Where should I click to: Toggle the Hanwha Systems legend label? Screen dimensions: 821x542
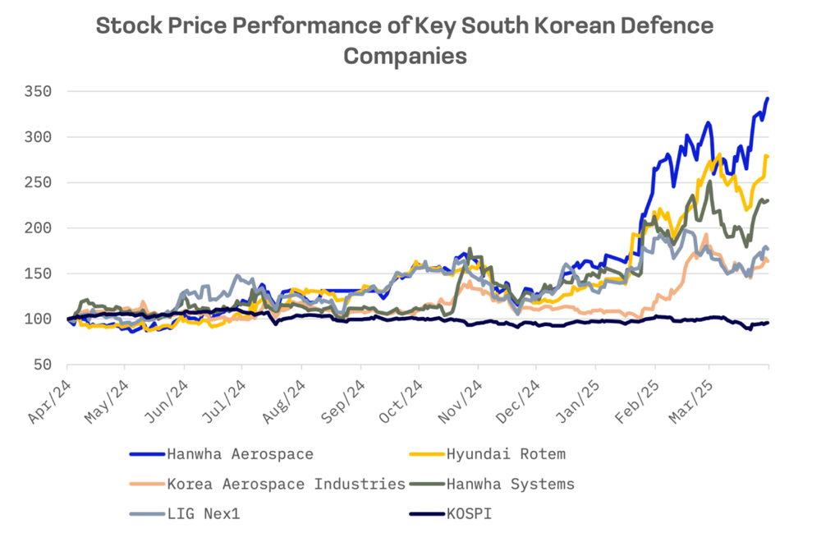click(510, 485)
